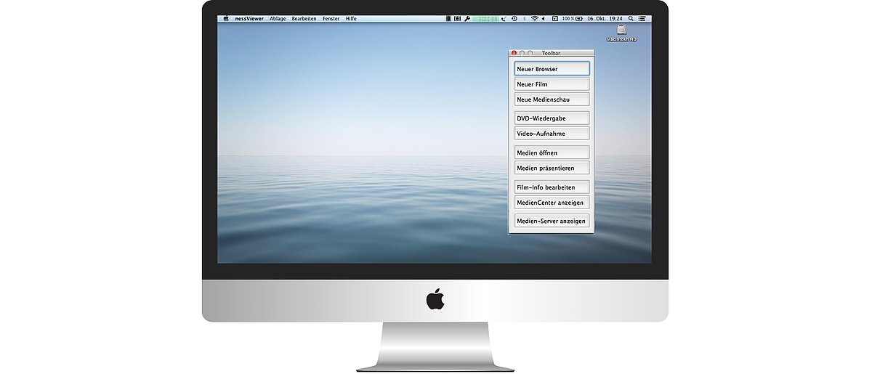Open the volume speaker menu
The image size is (872, 374).
[544, 18]
